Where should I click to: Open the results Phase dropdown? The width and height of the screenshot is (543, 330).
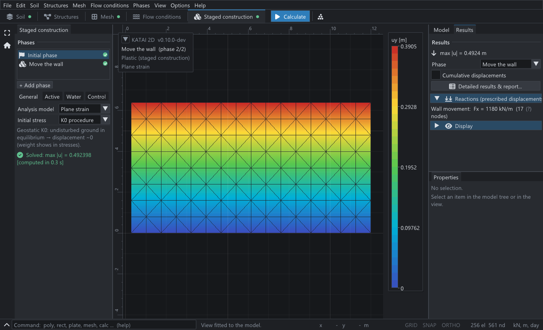pyautogui.click(x=510, y=64)
